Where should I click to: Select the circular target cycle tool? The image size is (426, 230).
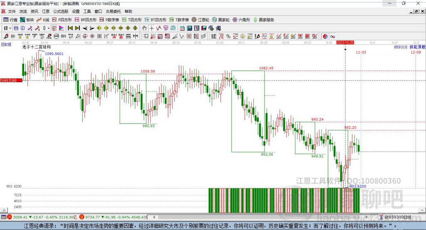pyautogui.click(x=85, y=37)
